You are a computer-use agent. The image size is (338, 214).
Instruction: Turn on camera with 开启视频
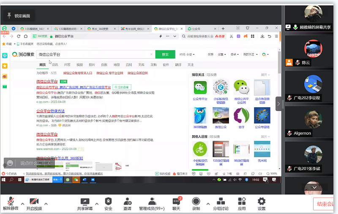click(34, 203)
